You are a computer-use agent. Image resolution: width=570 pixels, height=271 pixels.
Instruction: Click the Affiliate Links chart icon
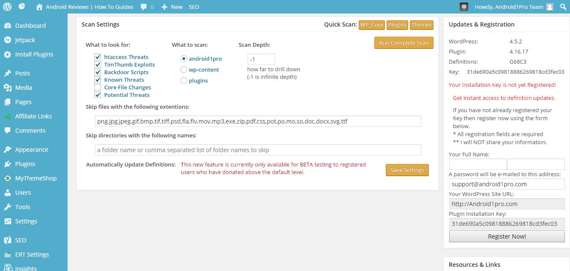point(8,116)
